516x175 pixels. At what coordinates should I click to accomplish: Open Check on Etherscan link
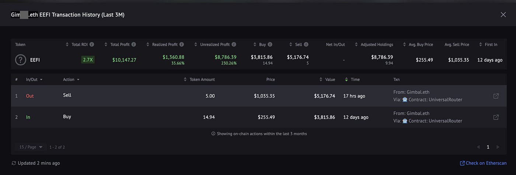483,163
